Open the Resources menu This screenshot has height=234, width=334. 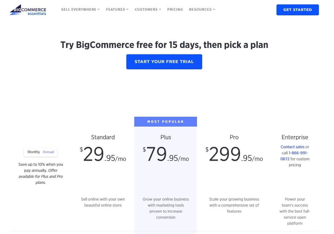pyautogui.click(x=200, y=9)
